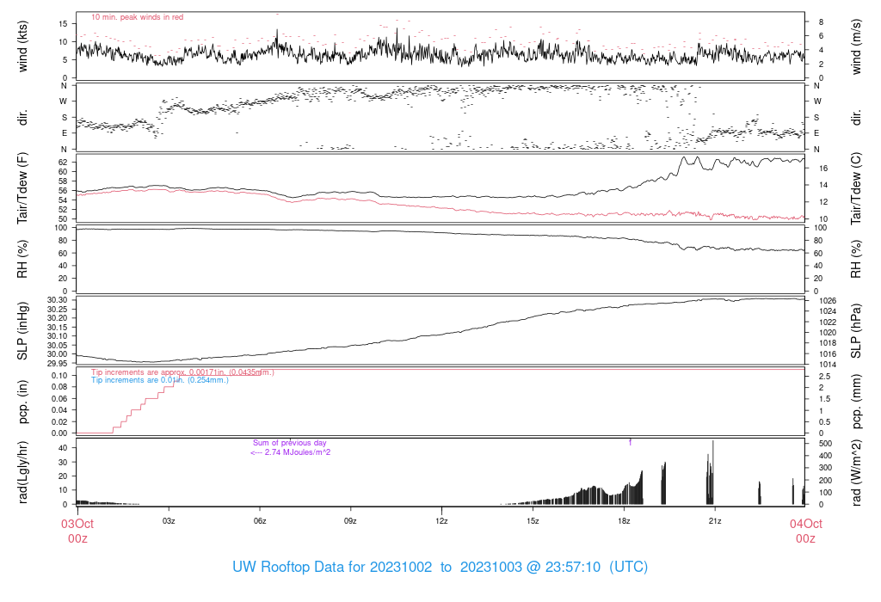The height and width of the screenshot is (602, 881).
Task: Click the 'rad (W/m^2)' axis label
Action: tap(856, 472)
